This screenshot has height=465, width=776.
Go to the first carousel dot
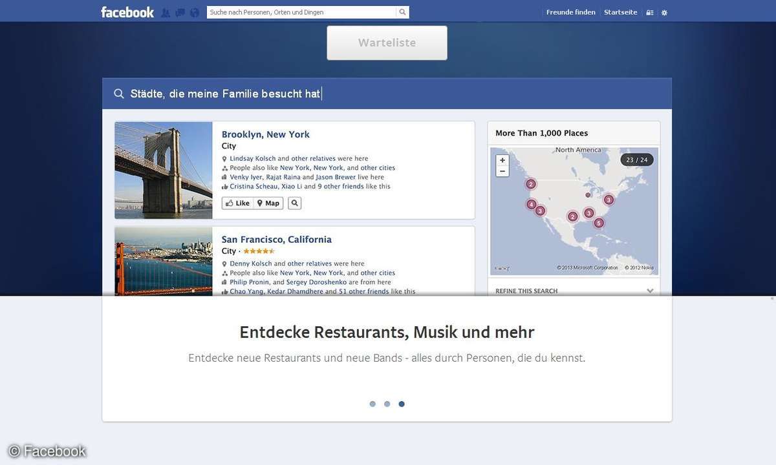point(372,404)
